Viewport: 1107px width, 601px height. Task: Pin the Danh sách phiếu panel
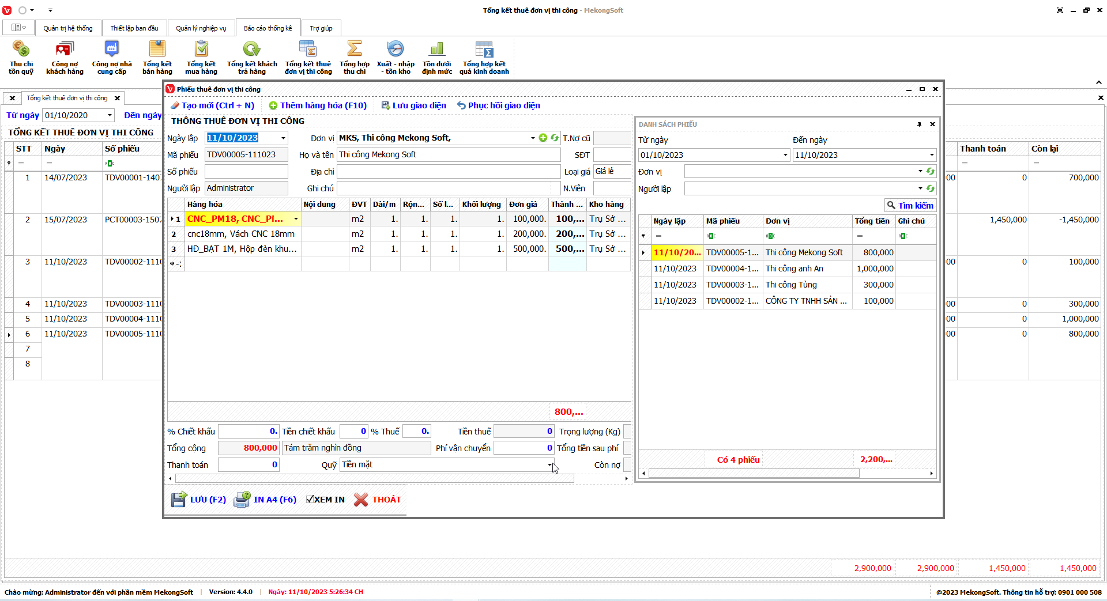click(919, 124)
